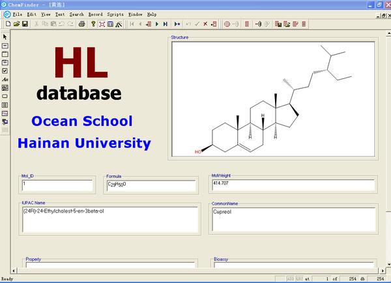Screen dimensions: 391x283
Task: Jump to the last record
Action: click(165, 24)
